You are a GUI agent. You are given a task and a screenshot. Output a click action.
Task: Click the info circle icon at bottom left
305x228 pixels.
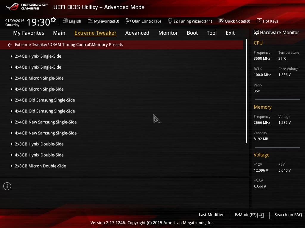click(x=7, y=186)
